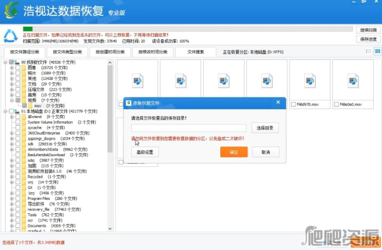Collapse the 视频 tree node
This screenshot has height=250, width=382.
click(x=11, y=100)
